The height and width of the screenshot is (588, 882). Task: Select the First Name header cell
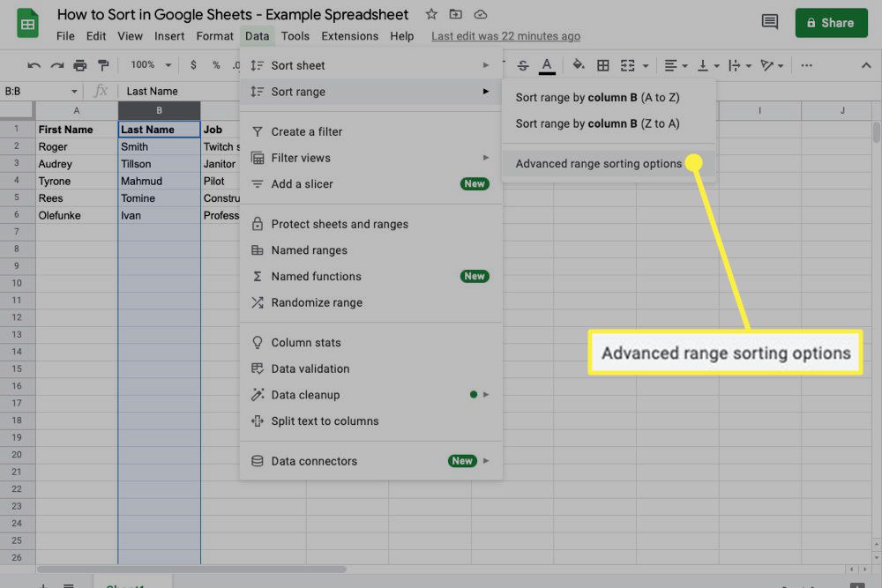tap(77, 130)
